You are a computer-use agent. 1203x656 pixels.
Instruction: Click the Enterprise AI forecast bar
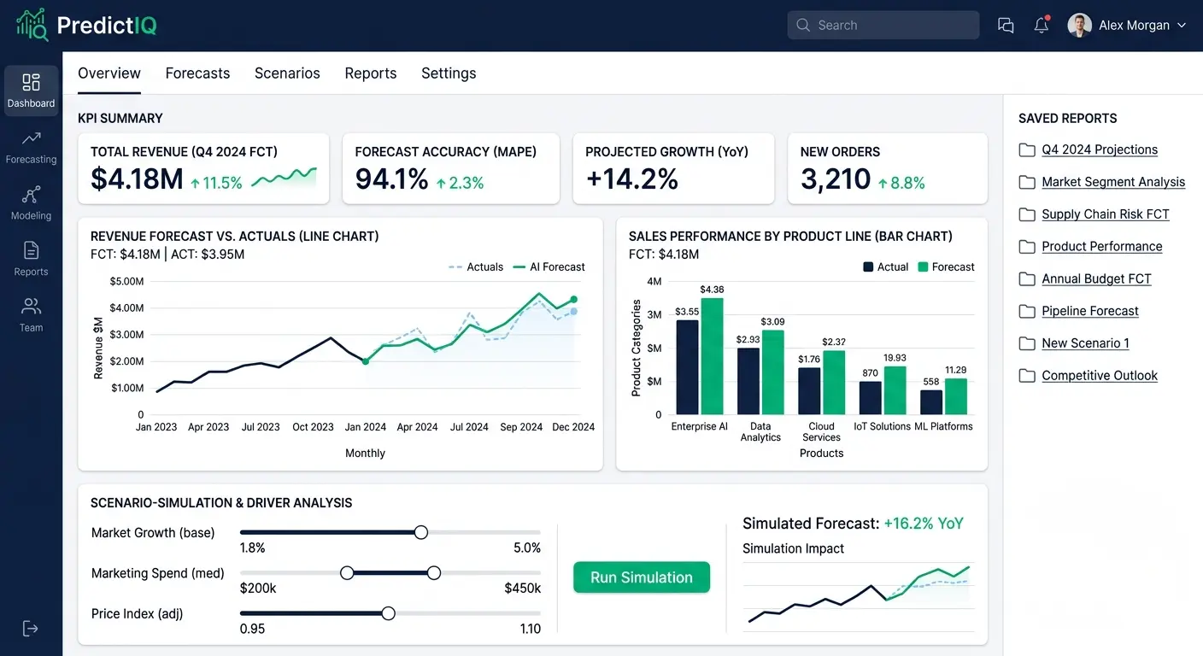713,356
